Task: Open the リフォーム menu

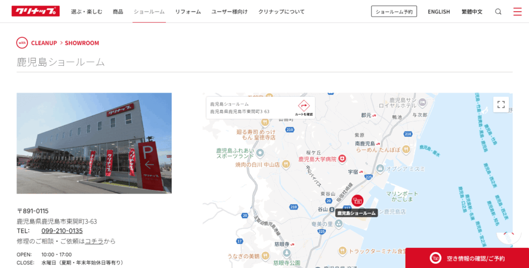Action: point(188,11)
